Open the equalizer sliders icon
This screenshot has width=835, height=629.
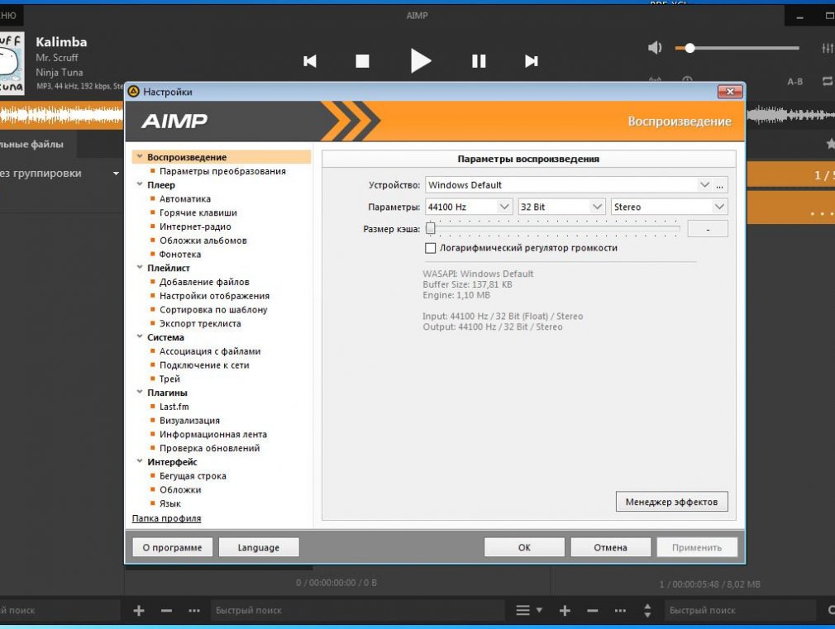tap(828, 48)
